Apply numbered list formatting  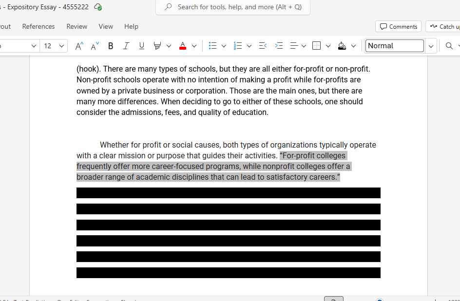(x=238, y=46)
